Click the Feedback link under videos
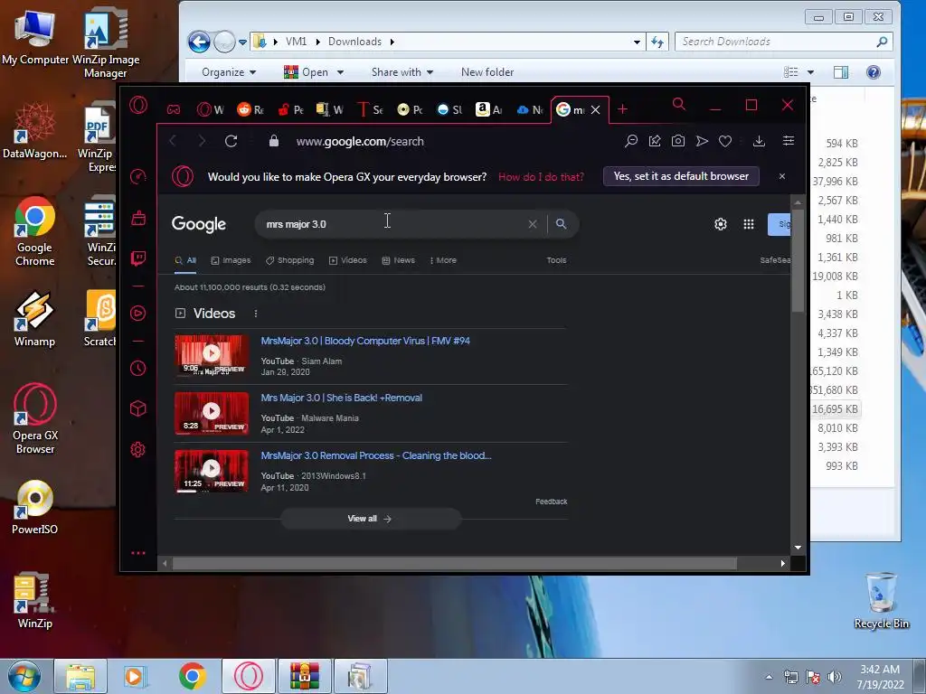This screenshot has height=694, width=926. (552, 502)
